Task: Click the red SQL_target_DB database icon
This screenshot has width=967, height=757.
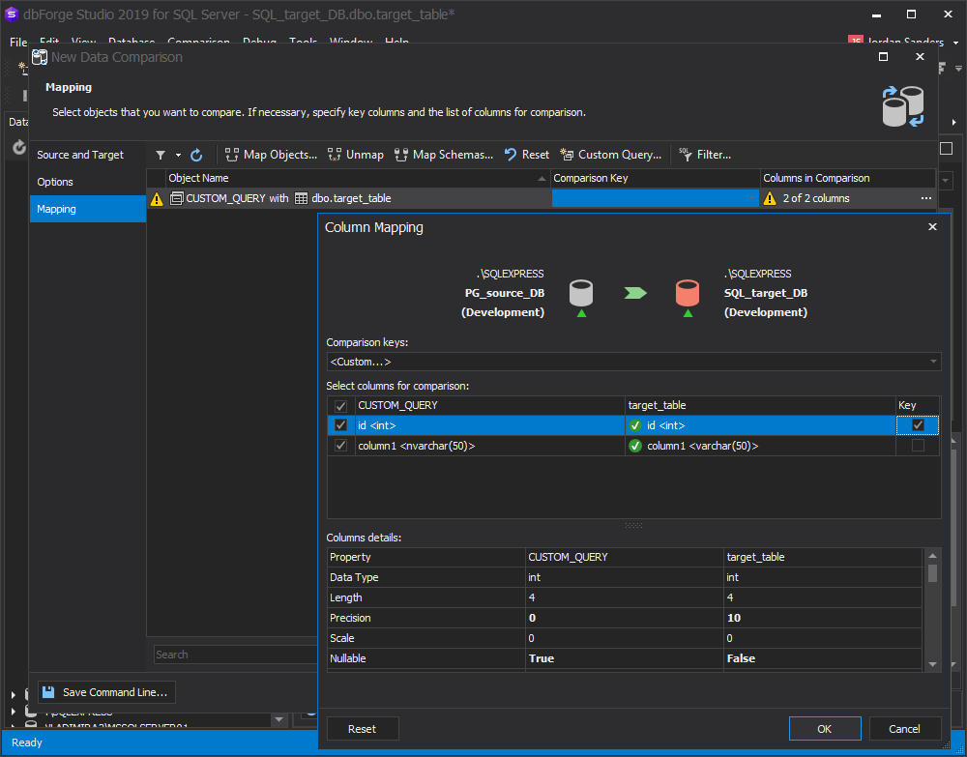Action: coord(688,293)
